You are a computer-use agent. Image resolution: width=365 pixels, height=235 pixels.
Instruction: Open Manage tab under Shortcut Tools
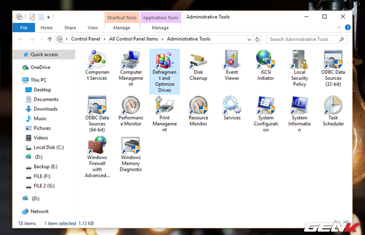tap(121, 28)
